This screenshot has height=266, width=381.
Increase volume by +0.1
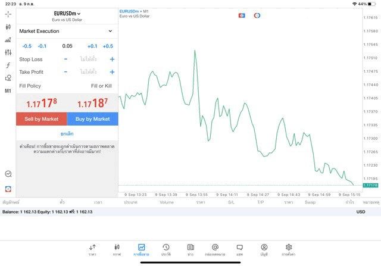pyautogui.click(x=92, y=46)
